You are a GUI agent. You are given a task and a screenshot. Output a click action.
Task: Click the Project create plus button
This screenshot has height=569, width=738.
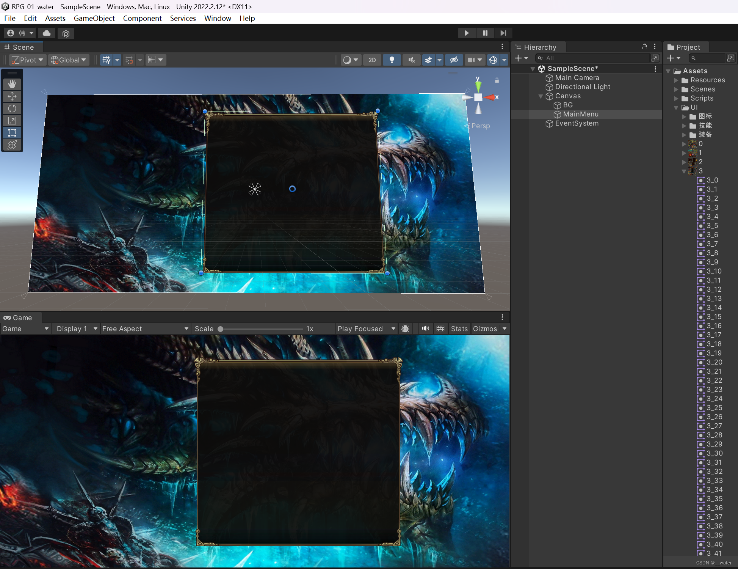point(674,58)
